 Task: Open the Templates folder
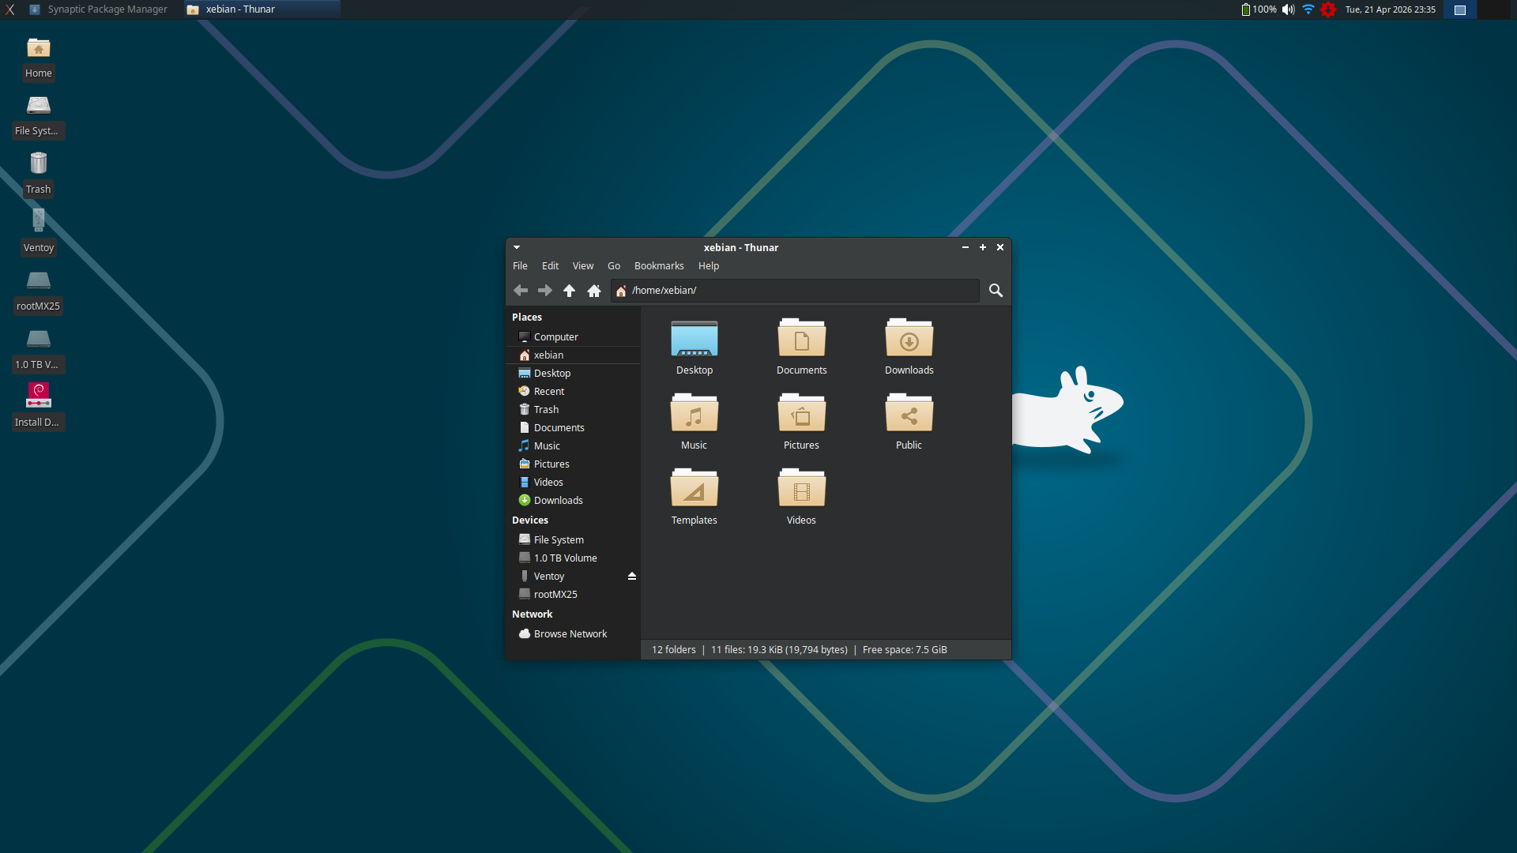(694, 490)
